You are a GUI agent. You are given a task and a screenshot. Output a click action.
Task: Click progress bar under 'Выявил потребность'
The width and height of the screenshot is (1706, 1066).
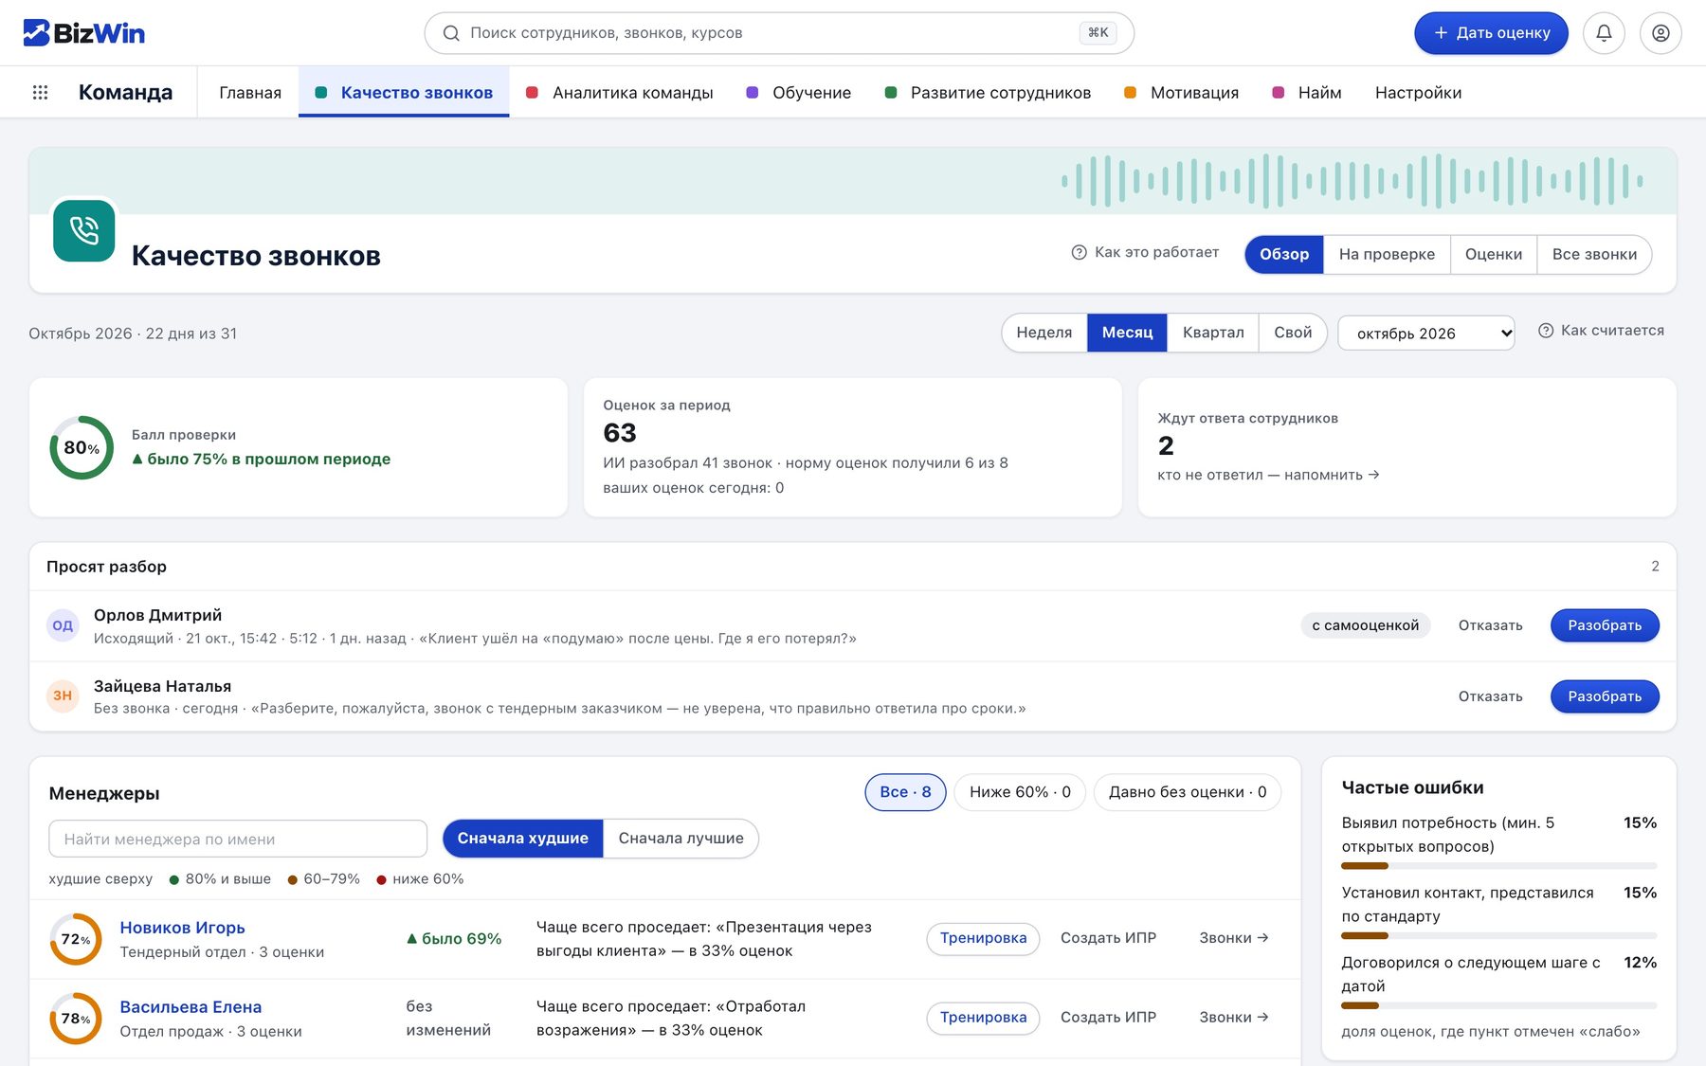[1498, 866]
